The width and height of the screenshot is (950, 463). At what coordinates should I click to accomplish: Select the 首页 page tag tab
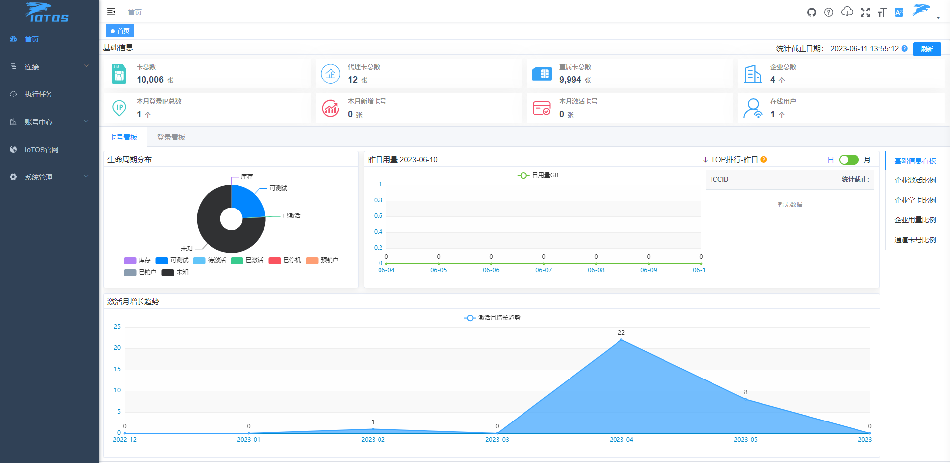120,31
